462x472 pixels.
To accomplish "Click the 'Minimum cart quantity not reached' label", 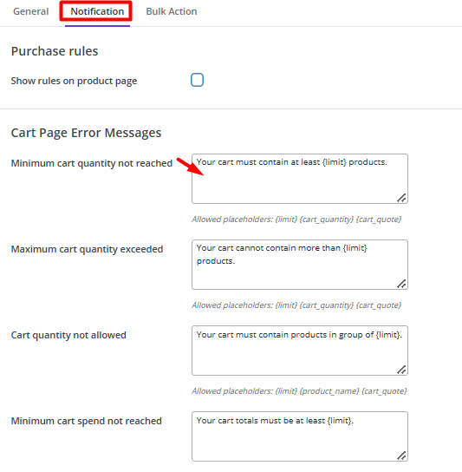I will click(x=92, y=163).
